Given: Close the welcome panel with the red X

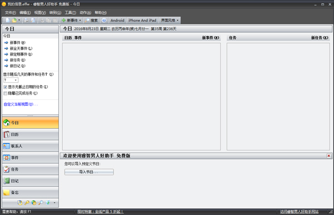Looking at the screenshot, I should pyautogui.click(x=328, y=156).
